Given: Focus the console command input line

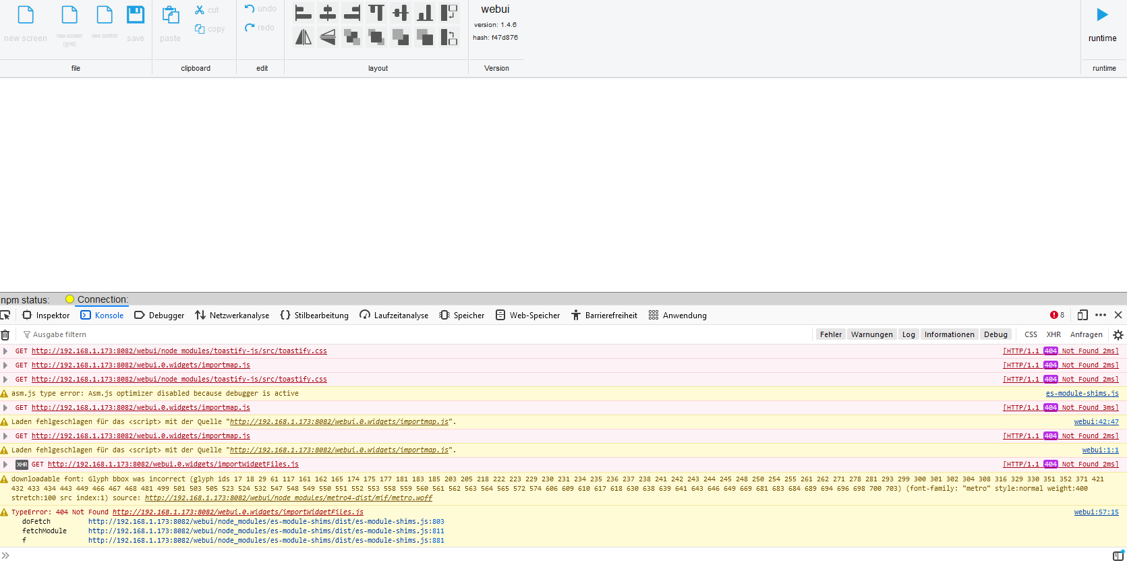Looking at the screenshot, I should pyautogui.click(x=560, y=556).
